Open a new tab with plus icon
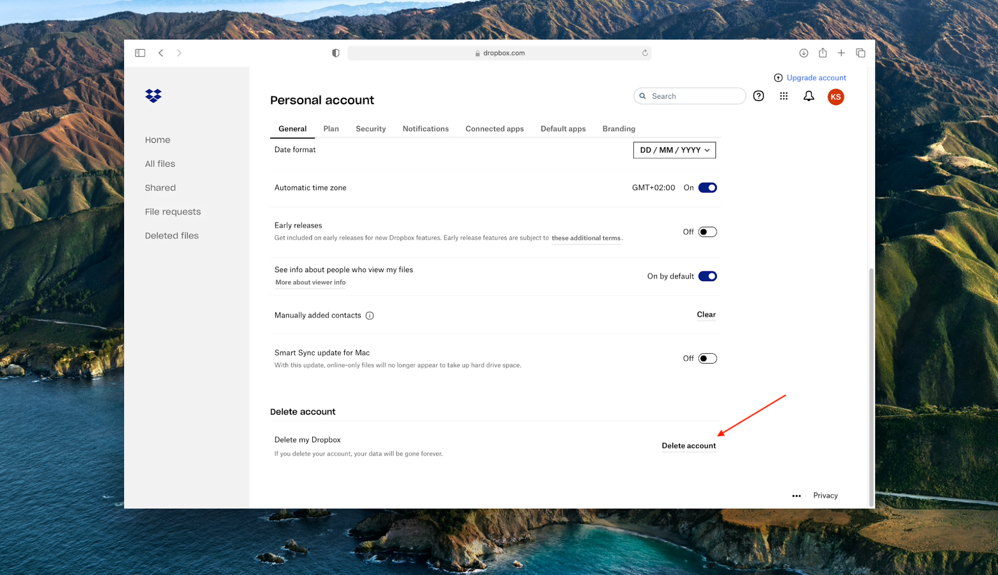 (841, 53)
